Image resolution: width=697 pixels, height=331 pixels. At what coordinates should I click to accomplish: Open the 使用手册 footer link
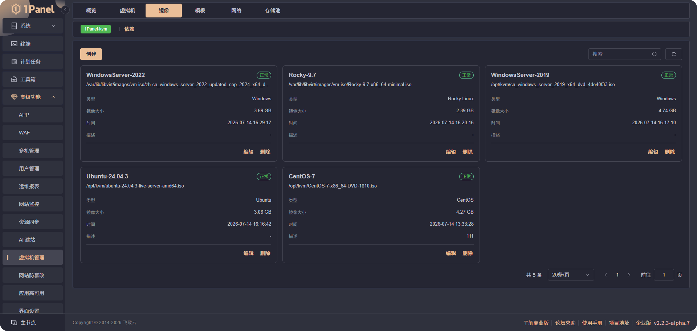coord(592,323)
